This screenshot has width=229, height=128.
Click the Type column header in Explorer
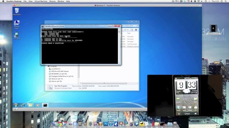129,33
